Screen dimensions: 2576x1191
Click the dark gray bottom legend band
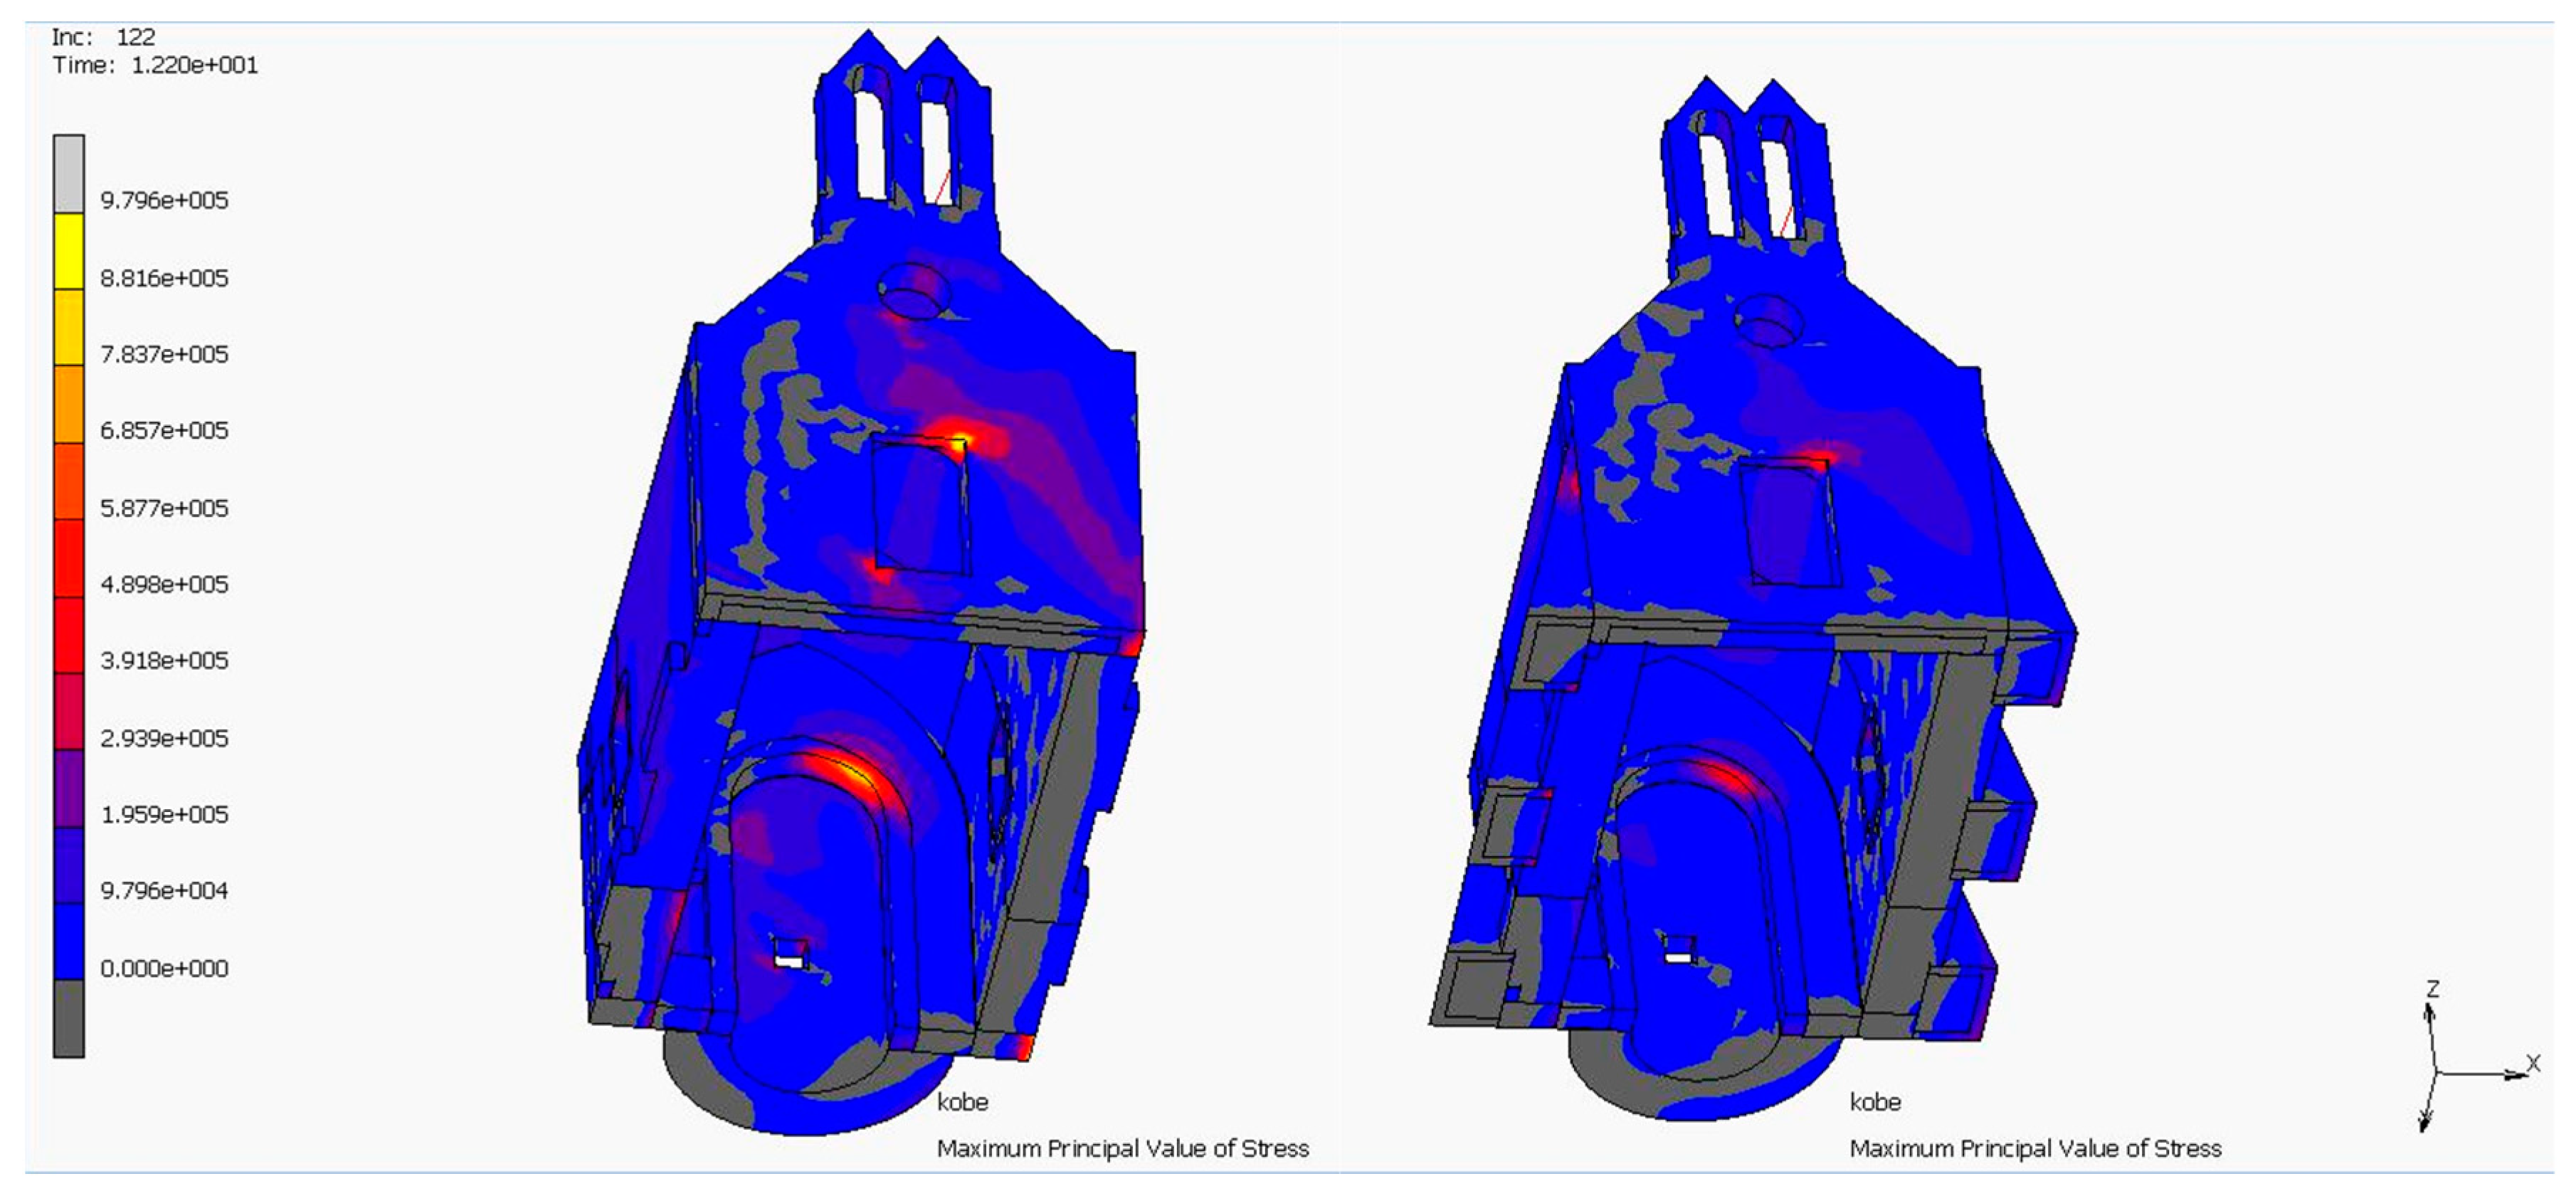68,1018
